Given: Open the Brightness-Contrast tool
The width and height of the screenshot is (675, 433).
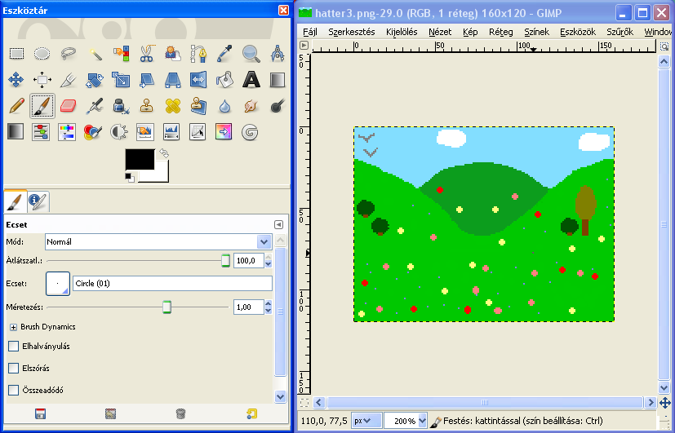Looking at the screenshot, I should coord(119,132).
